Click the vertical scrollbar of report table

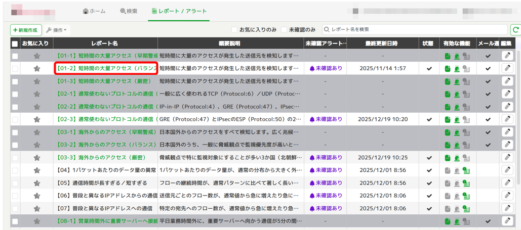click(518, 116)
